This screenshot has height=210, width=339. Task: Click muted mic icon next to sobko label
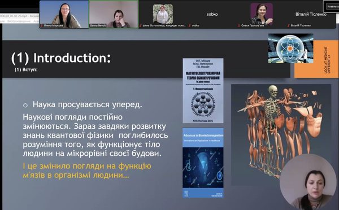(x=190, y=25)
